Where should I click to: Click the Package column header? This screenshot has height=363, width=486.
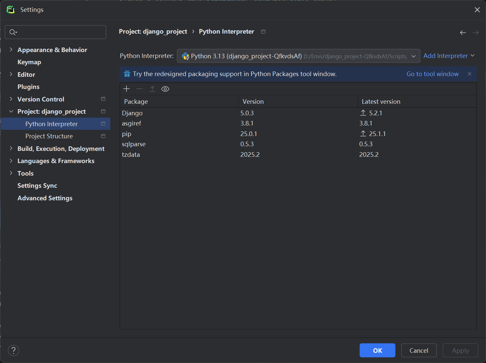179,101
